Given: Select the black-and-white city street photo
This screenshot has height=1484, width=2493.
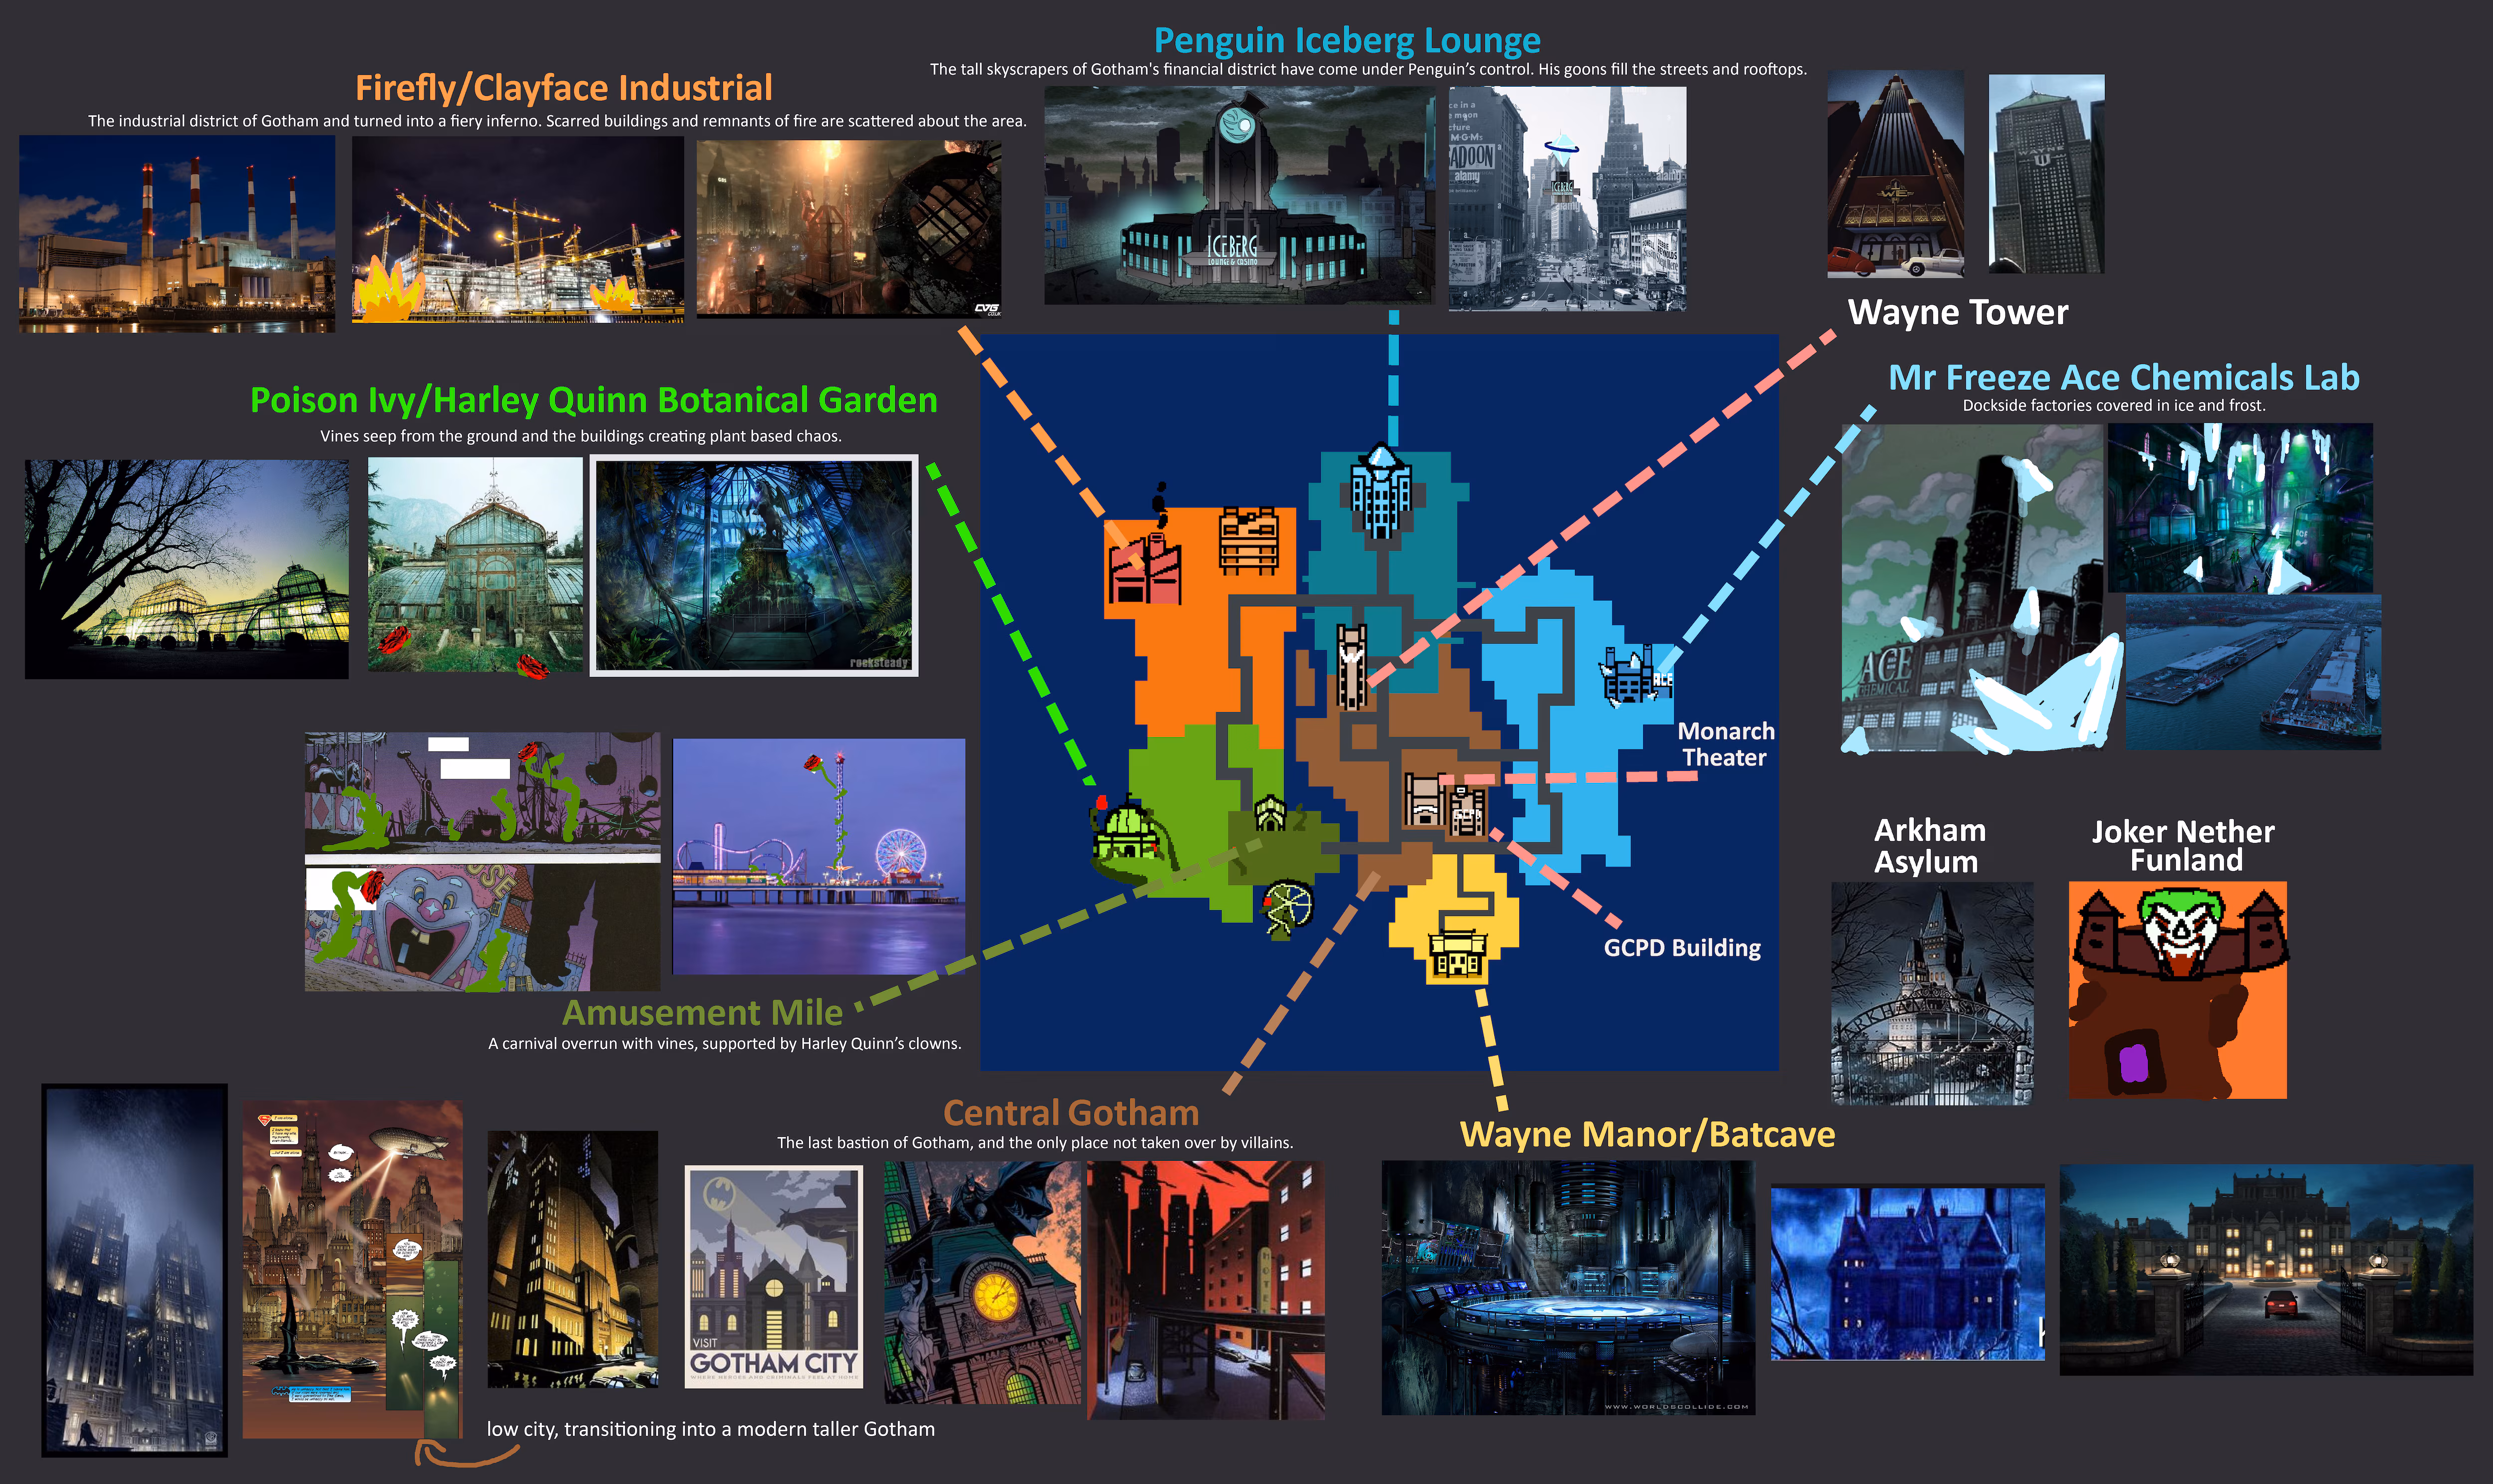Looking at the screenshot, I should [1567, 198].
